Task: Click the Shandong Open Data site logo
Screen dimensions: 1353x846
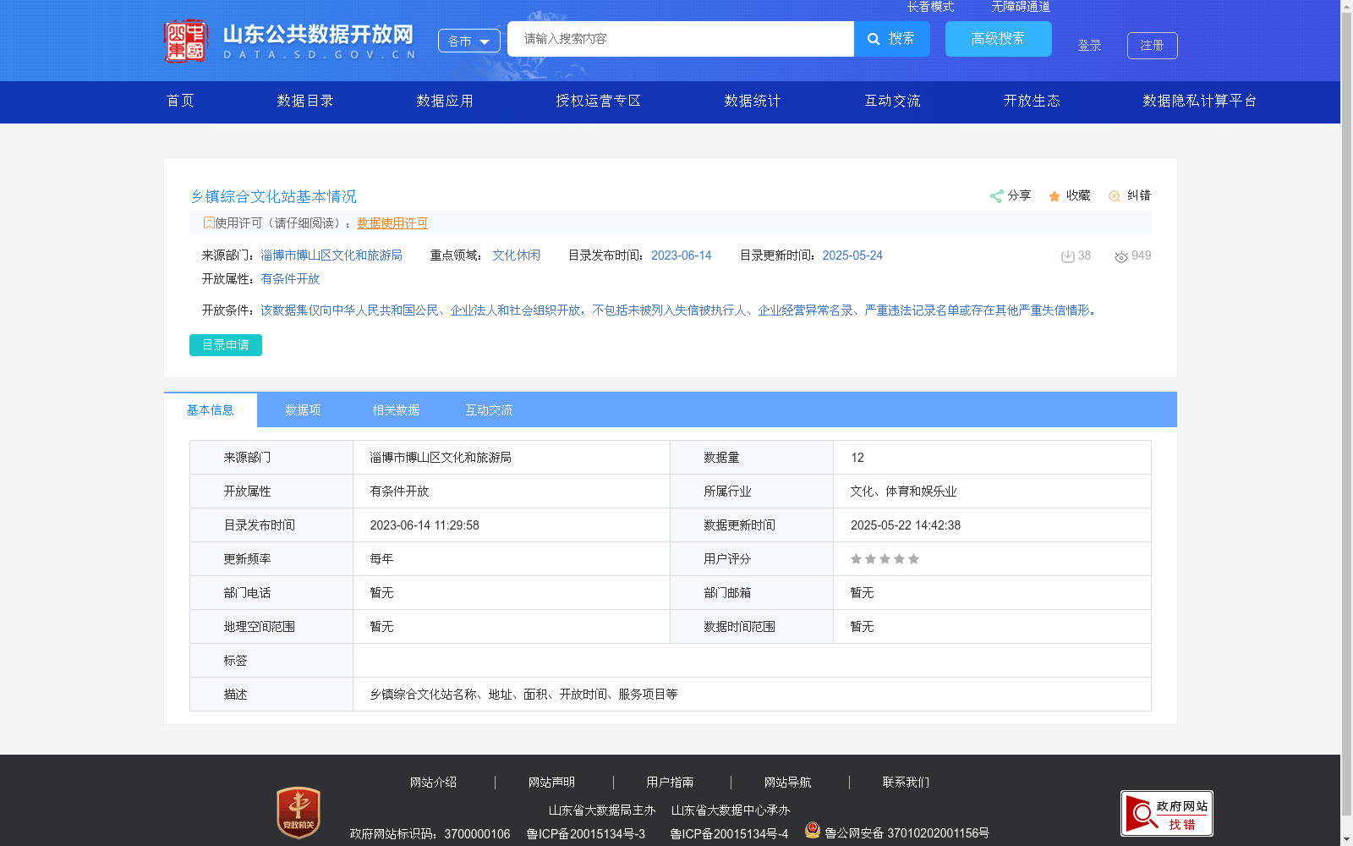Action: click(x=290, y=41)
